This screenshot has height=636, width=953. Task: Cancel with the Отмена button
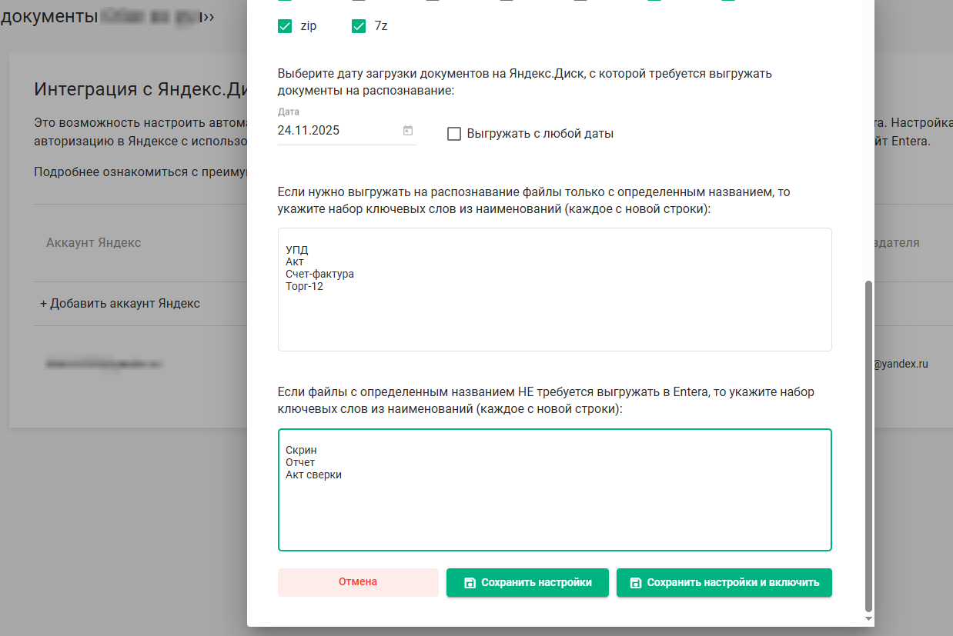358,582
